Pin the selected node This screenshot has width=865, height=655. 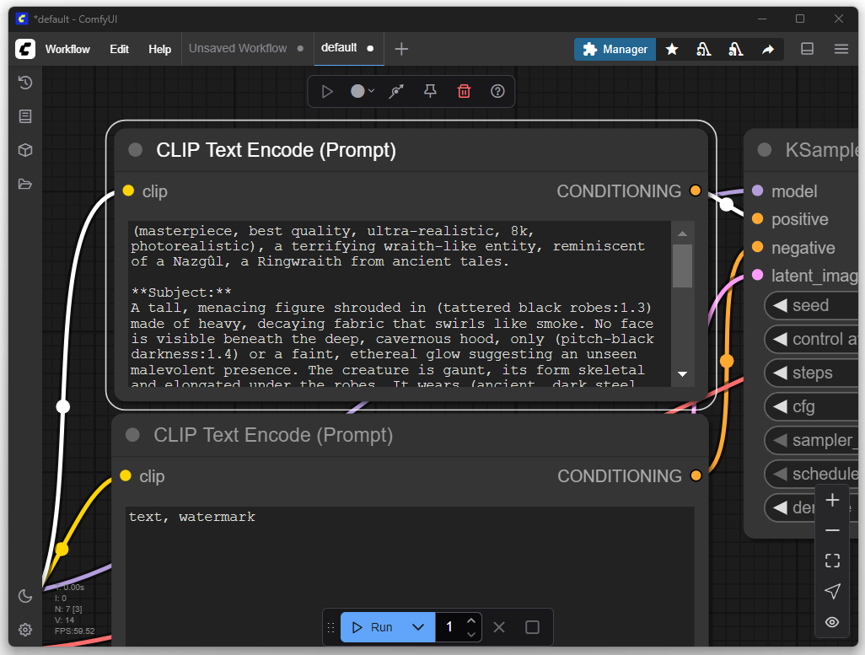pos(430,91)
